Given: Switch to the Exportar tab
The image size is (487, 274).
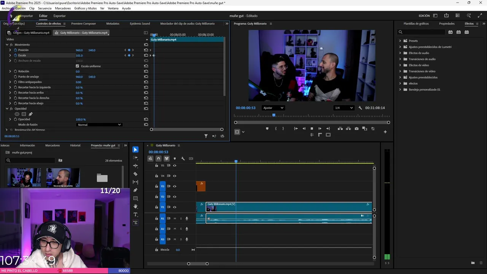Looking at the screenshot, I should click(59, 16).
